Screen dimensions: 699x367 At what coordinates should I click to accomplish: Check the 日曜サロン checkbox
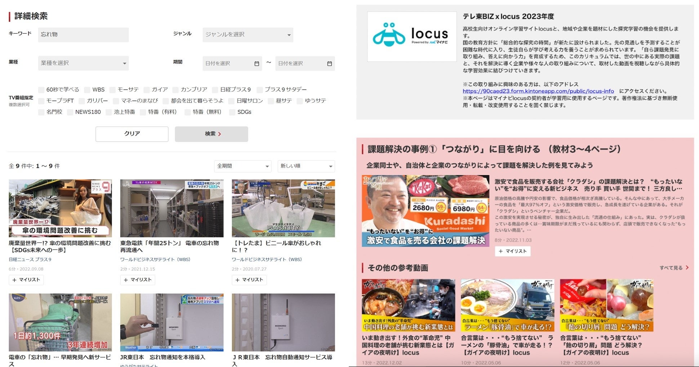pos(231,101)
